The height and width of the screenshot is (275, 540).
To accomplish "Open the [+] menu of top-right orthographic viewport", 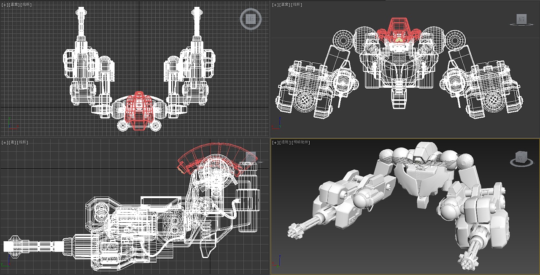I will (x=275, y=5).
